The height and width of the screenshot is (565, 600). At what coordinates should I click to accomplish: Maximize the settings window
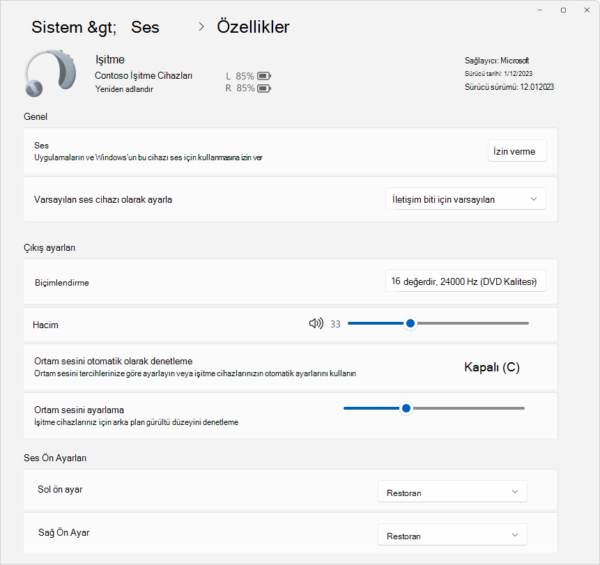pos(563,10)
